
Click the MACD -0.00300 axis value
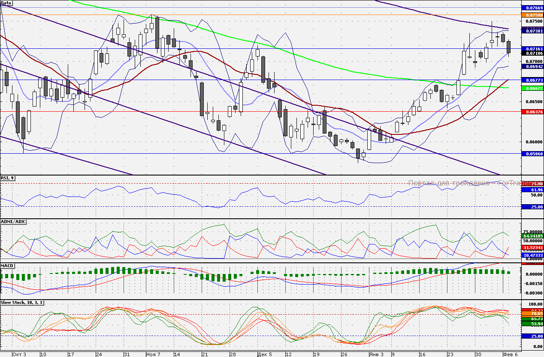pos(534,293)
